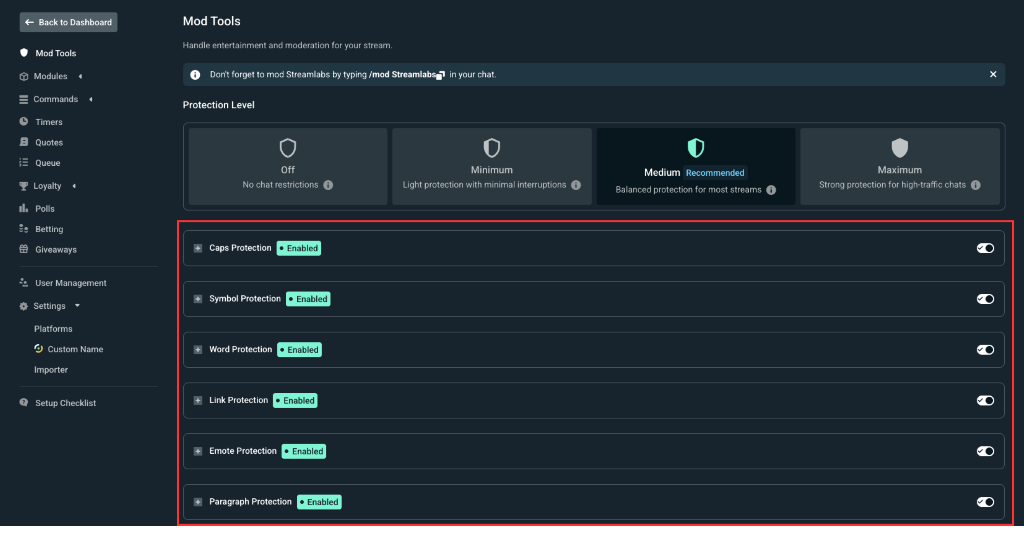The image size is (1024, 536).
Task: Click info icon beside Strong protection description
Action: coord(976,185)
